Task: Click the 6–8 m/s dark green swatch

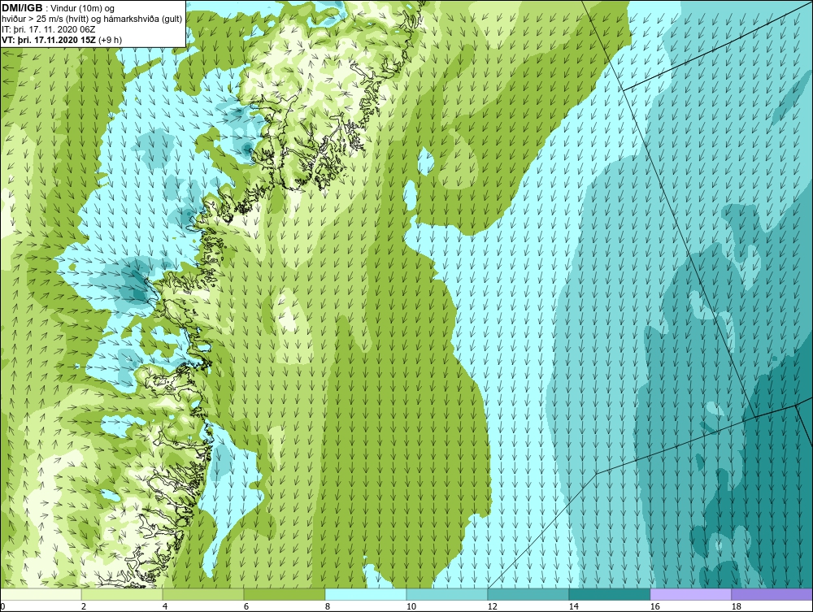Action: click(285, 594)
